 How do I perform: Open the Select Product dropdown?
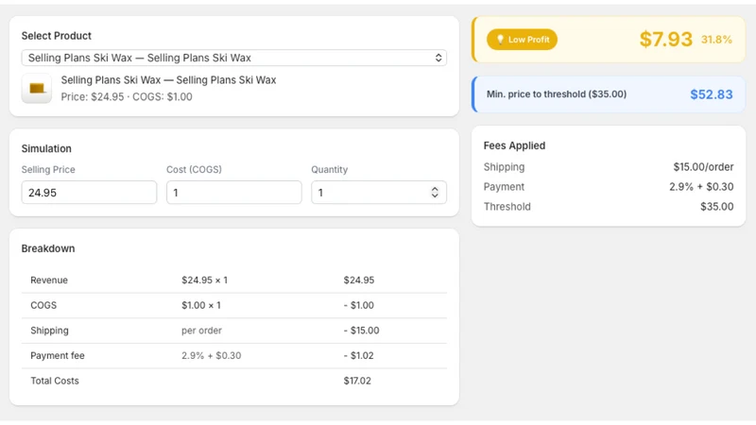coord(233,58)
